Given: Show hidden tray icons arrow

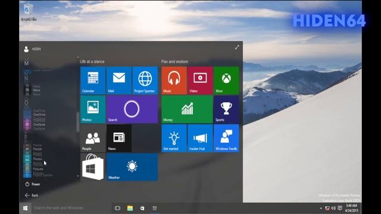Looking at the screenshot, I should [321, 208].
